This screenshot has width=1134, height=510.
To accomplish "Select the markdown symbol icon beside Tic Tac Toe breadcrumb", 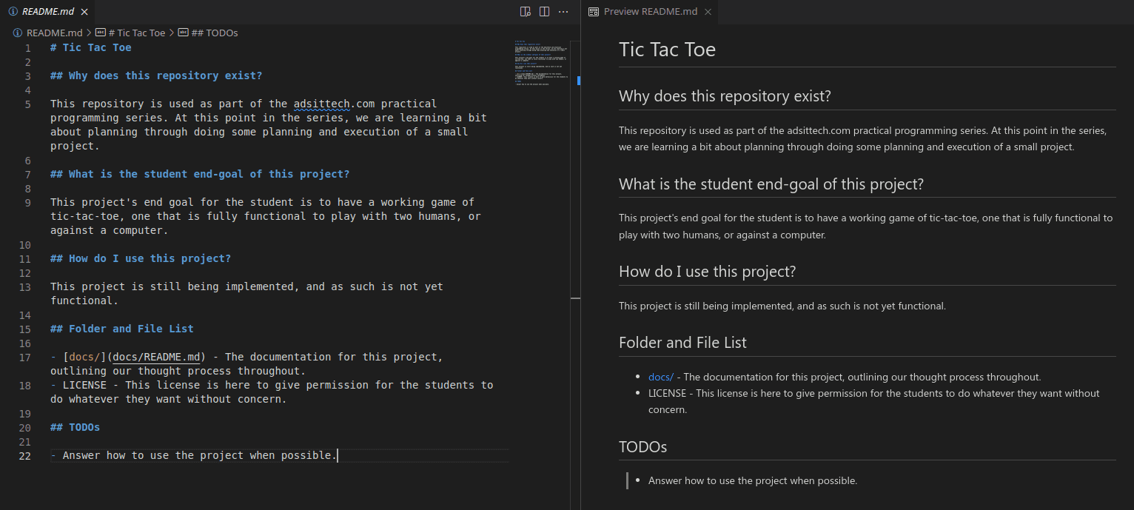I will (99, 33).
